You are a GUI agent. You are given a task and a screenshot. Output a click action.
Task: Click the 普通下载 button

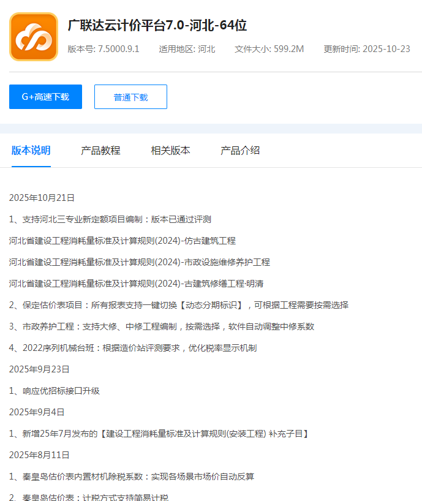pyautogui.click(x=130, y=97)
